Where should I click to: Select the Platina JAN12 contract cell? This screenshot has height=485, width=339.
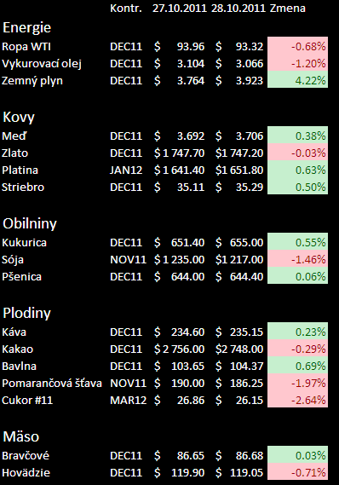(x=126, y=170)
